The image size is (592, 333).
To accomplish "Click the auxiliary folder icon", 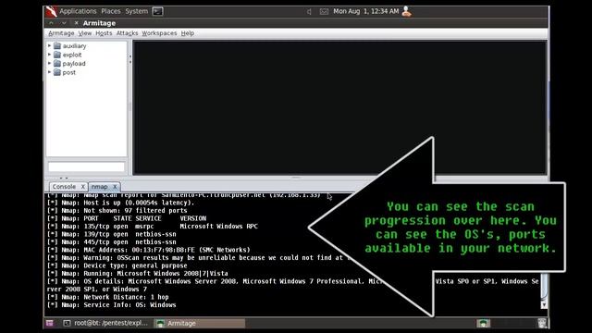I will 57,45.
